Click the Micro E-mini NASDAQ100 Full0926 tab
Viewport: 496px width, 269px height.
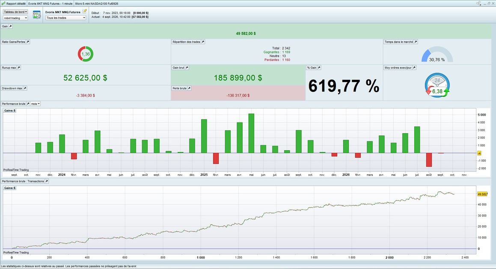tap(97, 3)
